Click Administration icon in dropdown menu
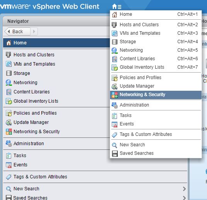The width and height of the screenshot is (207, 200). tap(115, 105)
